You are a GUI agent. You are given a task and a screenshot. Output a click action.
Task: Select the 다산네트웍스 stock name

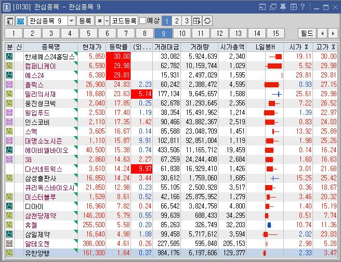(44, 169)
